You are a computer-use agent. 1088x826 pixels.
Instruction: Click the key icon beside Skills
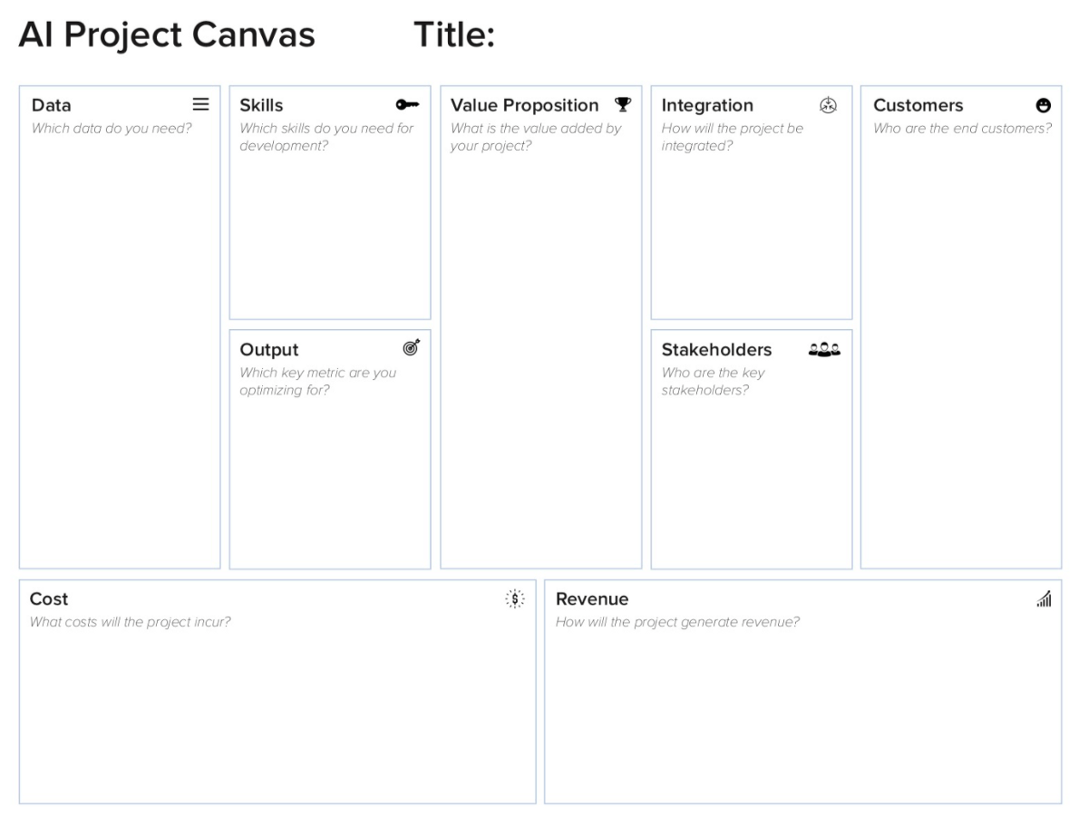[x=407, y=105]
